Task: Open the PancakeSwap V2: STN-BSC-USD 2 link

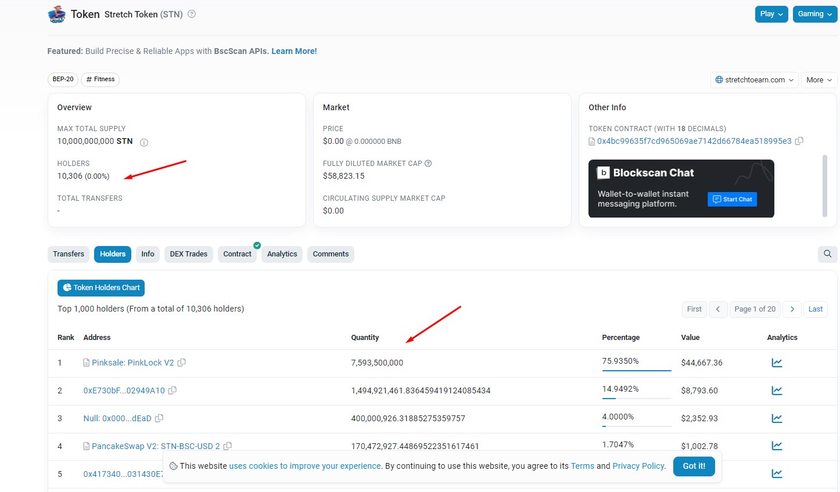Action: point(156,446)
